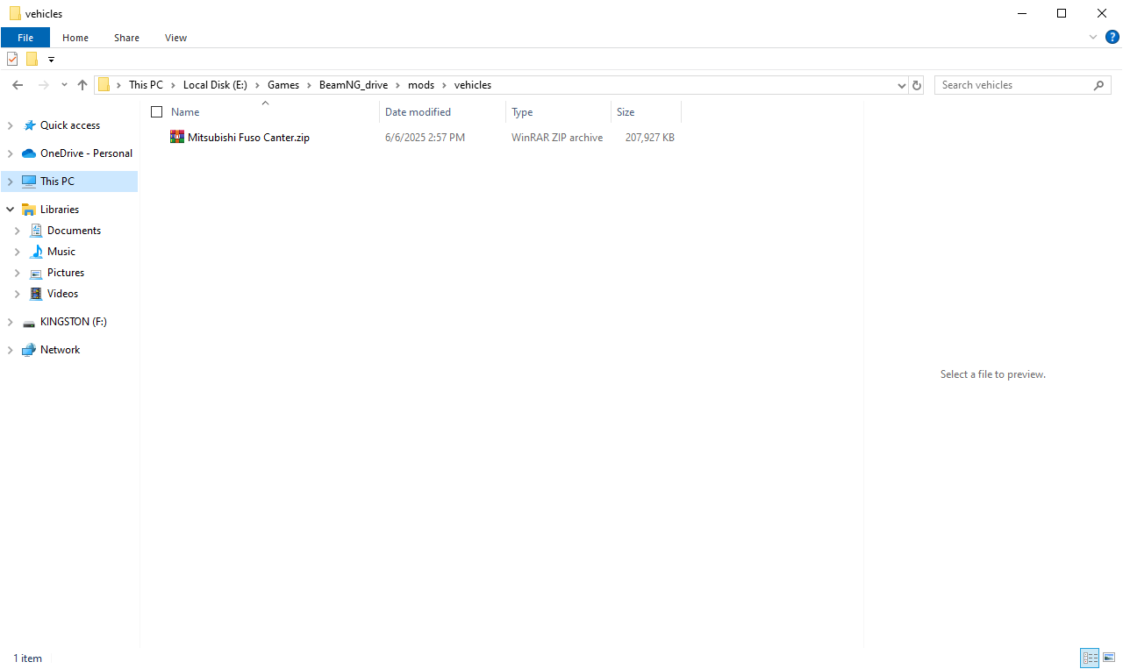
Task: Click the Forward navigation arrow
Action: 43,85
